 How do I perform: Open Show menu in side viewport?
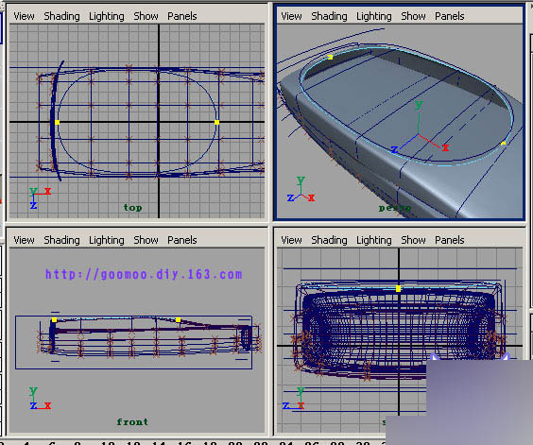(x=413, y=240)
